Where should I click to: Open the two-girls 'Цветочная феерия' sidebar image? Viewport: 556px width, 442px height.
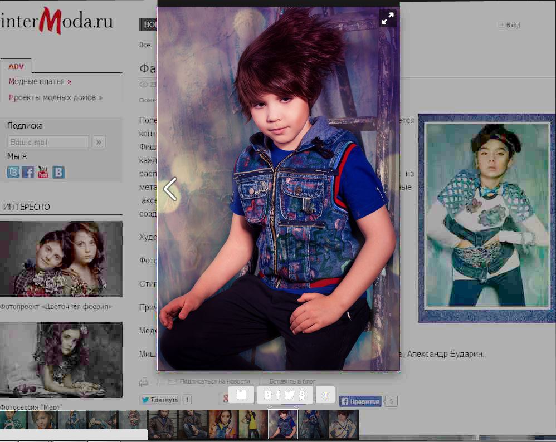[61, 259]
